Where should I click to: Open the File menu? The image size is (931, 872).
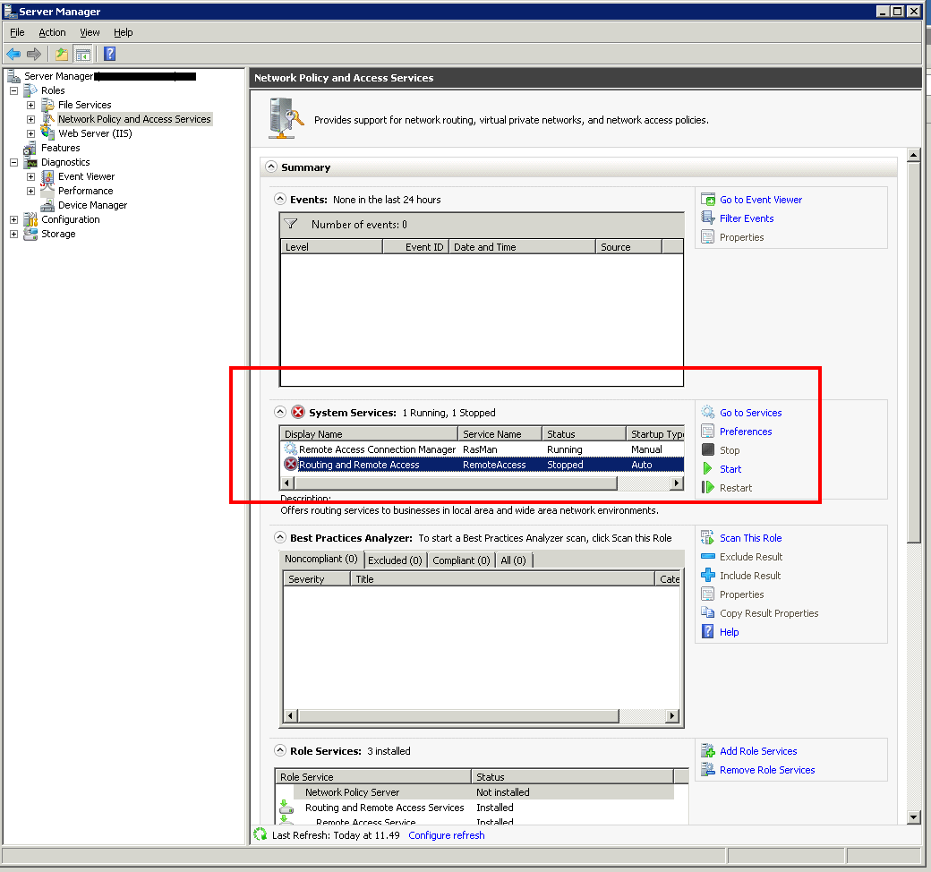tap(17, 32)
